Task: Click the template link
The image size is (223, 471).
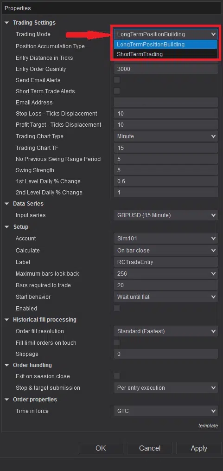Action: coord(208,426)
